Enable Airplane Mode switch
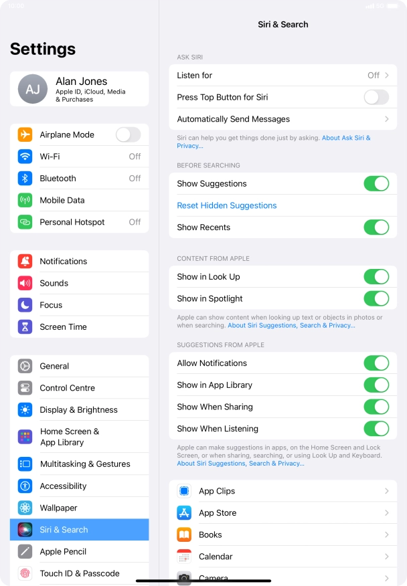The width and height of the screenshot is (407, 586). tap(128, 134)
